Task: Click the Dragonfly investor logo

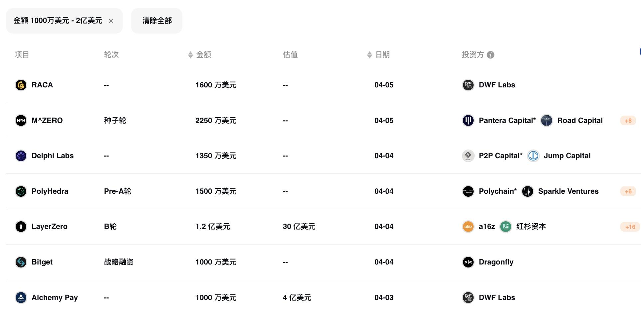Action: coord(468,262)
